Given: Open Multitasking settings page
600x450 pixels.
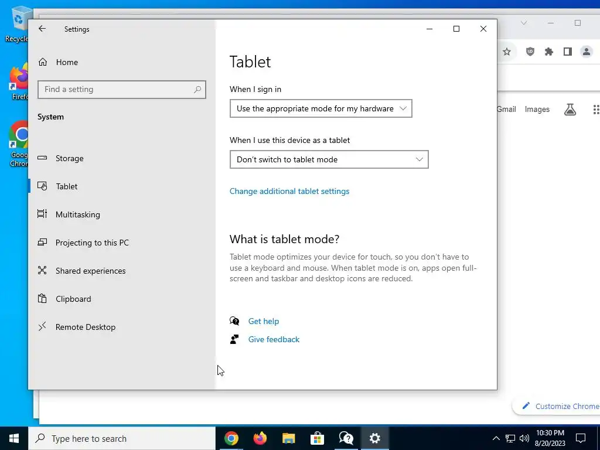Looking at the screenshot, I should pyautogui.click(x=122, y=214).
